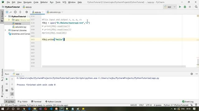The height and width of the screenshot is (111, 199).
Task: Open the Refactor menu
Action: click(x=44, y=2)
